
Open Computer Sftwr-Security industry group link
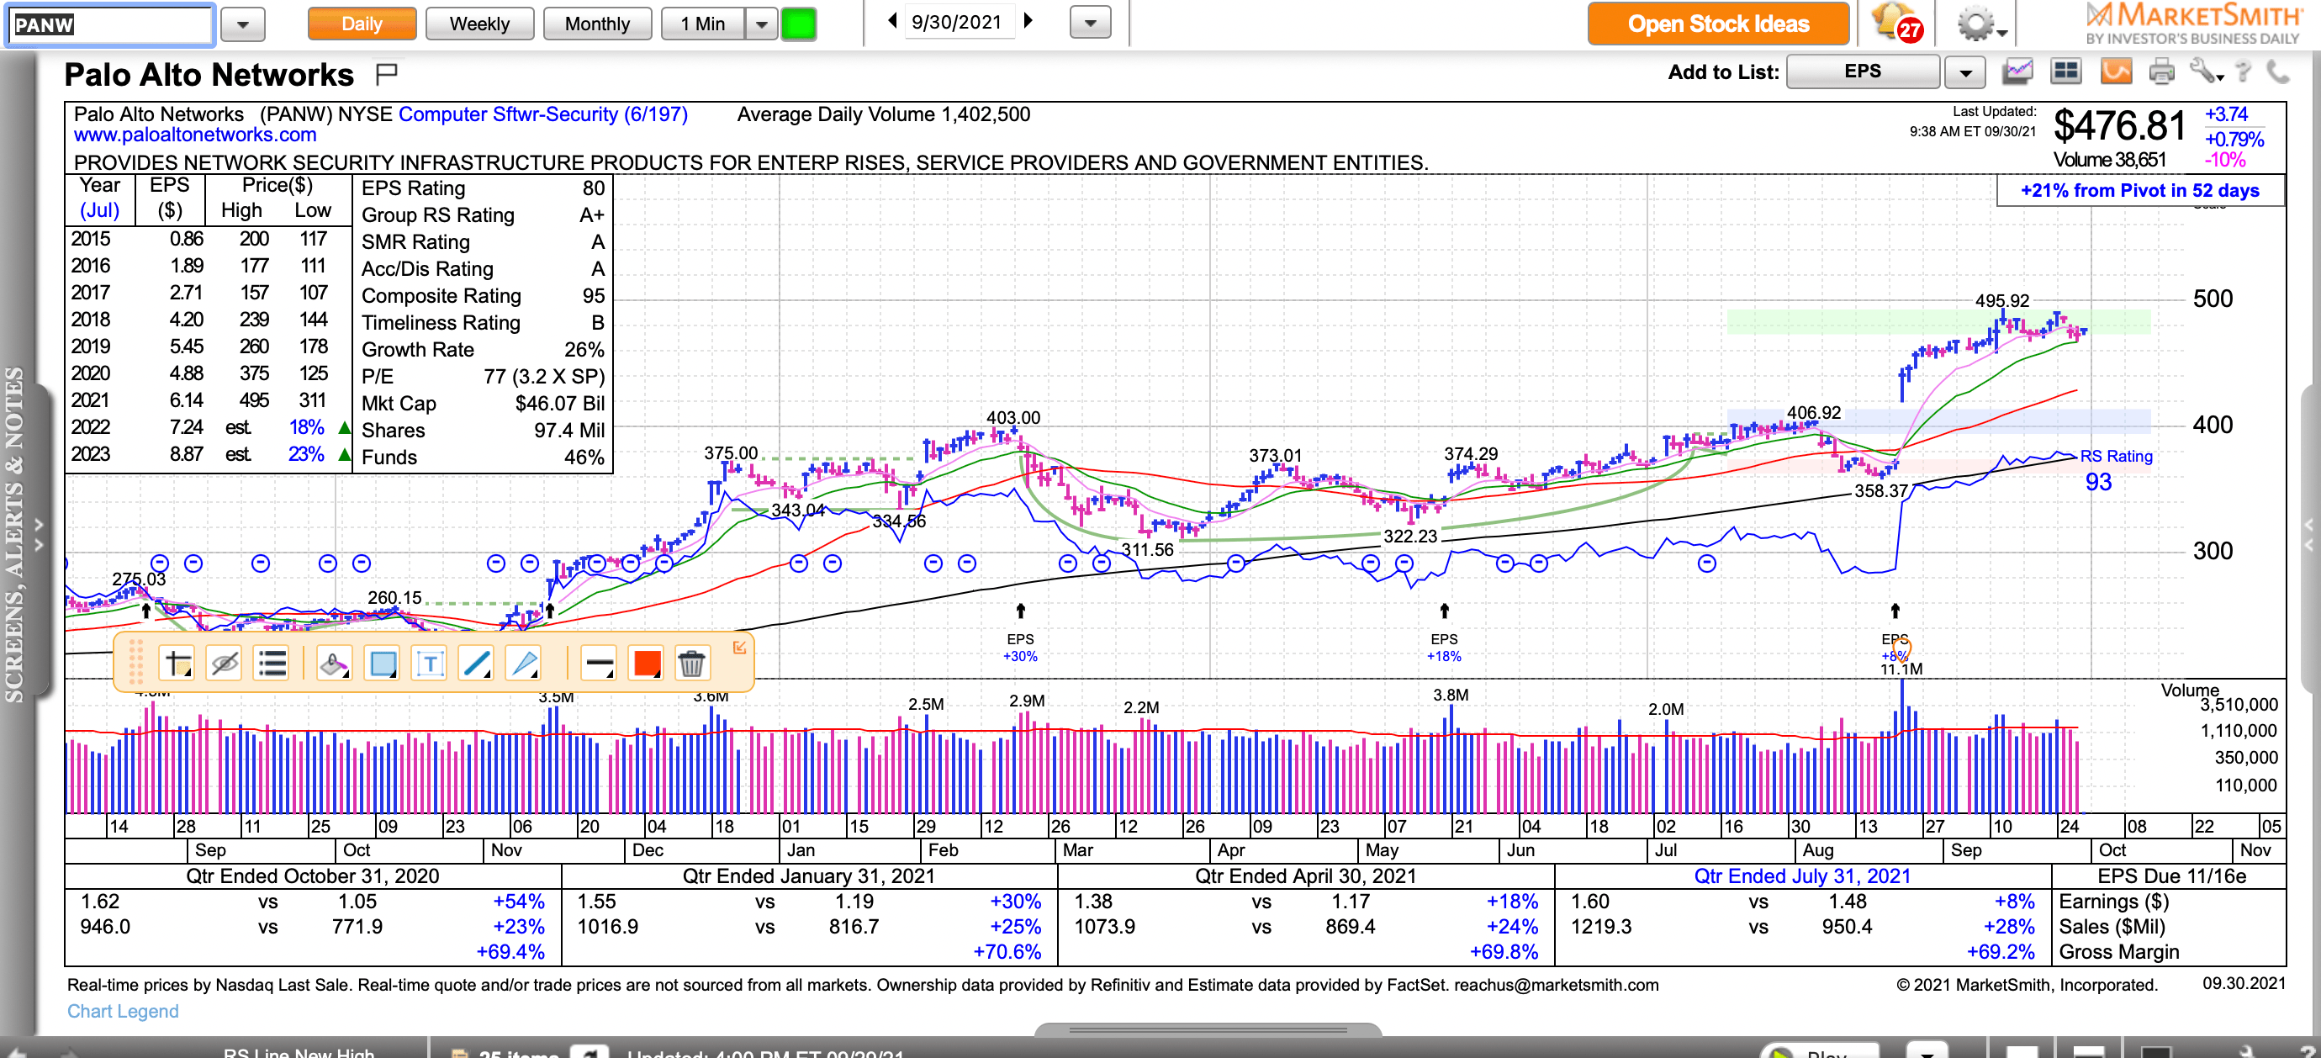pos(542,114)
